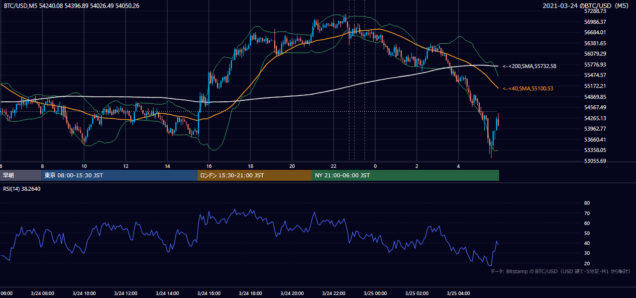Click the price axis label 56684.01
Viewport: 636px width, 298px height.
(595, 32)
